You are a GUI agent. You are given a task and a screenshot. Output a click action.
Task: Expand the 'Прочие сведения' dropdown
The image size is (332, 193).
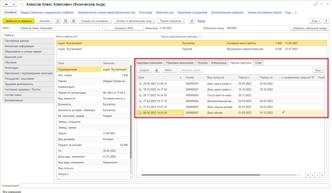[x=172, y=21]
